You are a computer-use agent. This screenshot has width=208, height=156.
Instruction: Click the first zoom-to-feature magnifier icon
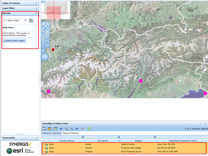pyautogui.click(x=66, y=129)
